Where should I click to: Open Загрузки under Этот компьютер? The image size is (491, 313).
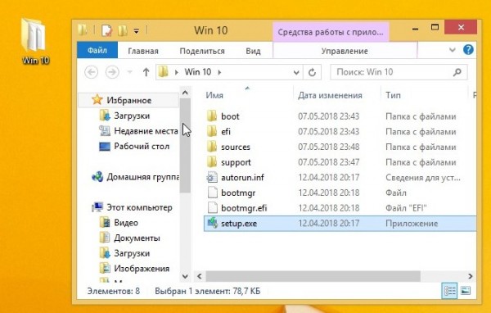pyautogui.click(x=125, y=253)
